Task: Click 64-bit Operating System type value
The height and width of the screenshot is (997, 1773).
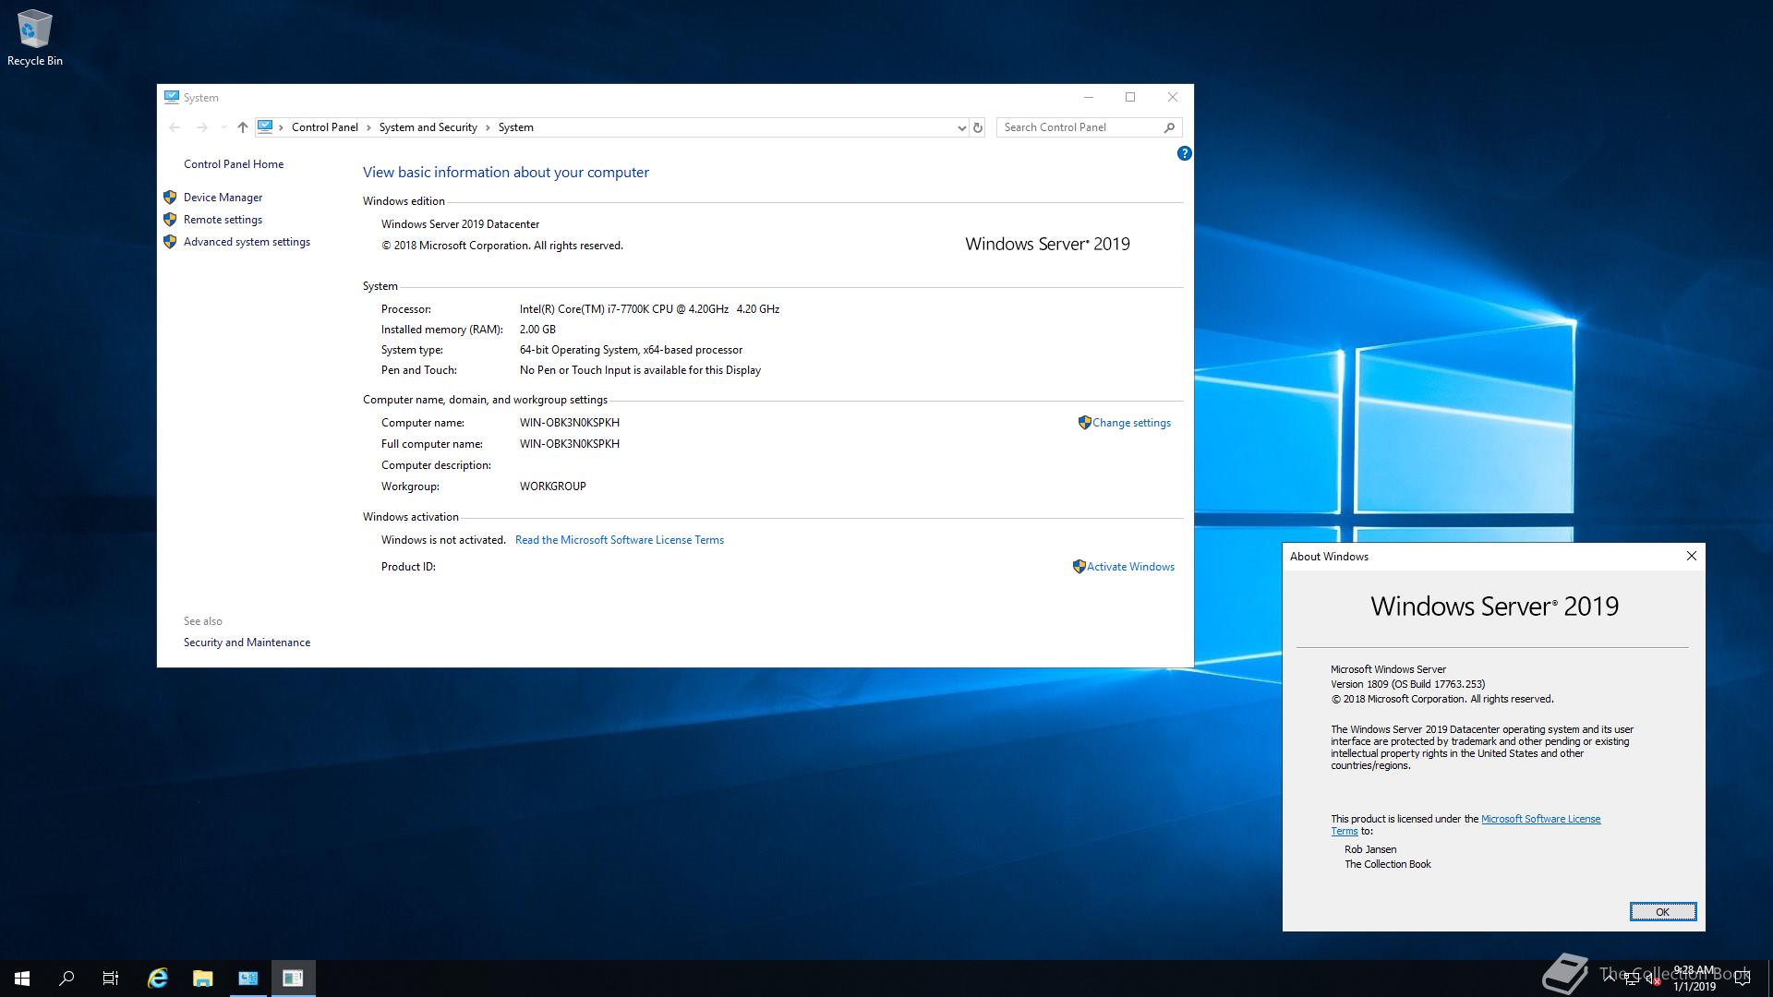Action: click(631, 350)
